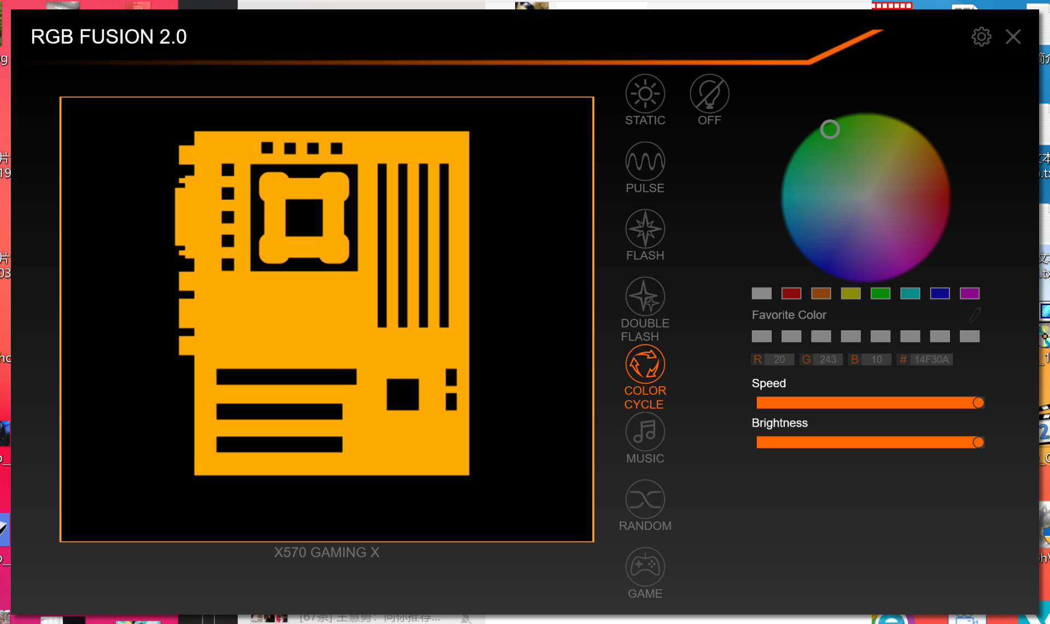Viewport: 1050px width, 624px height.
Task: Click the R value input field
Action: click(x=779, y=360)
